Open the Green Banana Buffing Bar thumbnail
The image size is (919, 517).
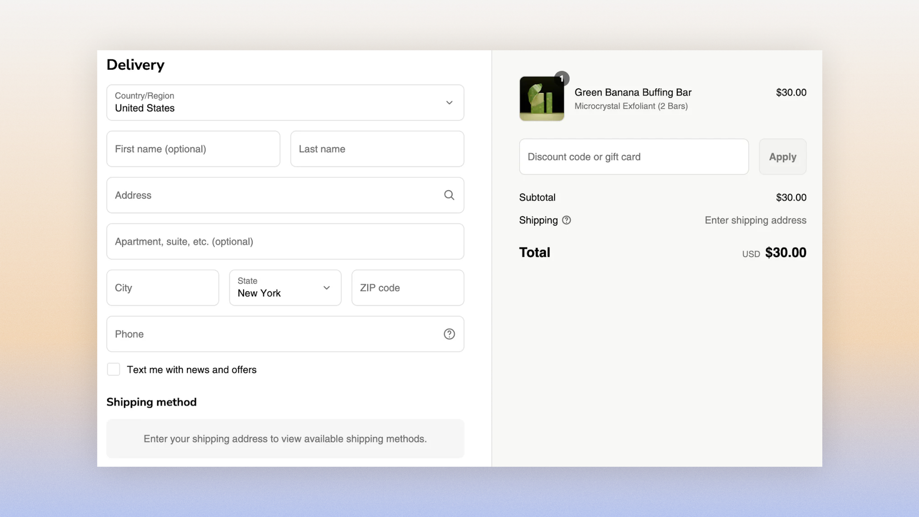coord(542,99)
